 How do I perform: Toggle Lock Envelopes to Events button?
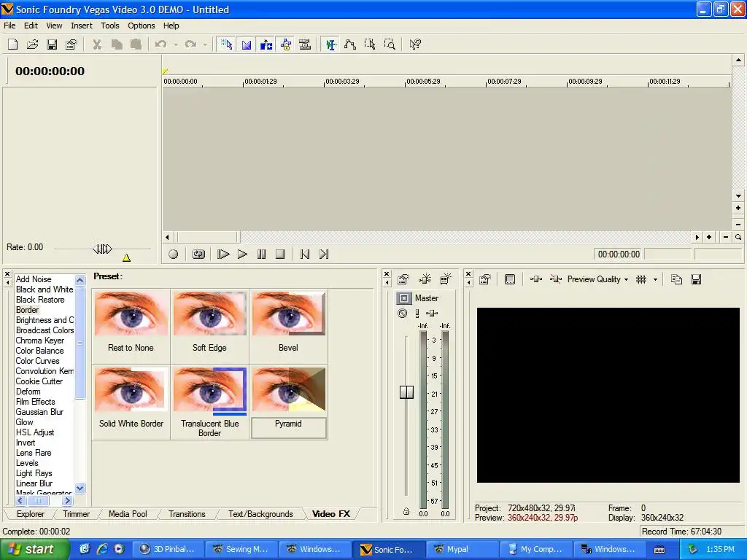click(x=285, y=44)
